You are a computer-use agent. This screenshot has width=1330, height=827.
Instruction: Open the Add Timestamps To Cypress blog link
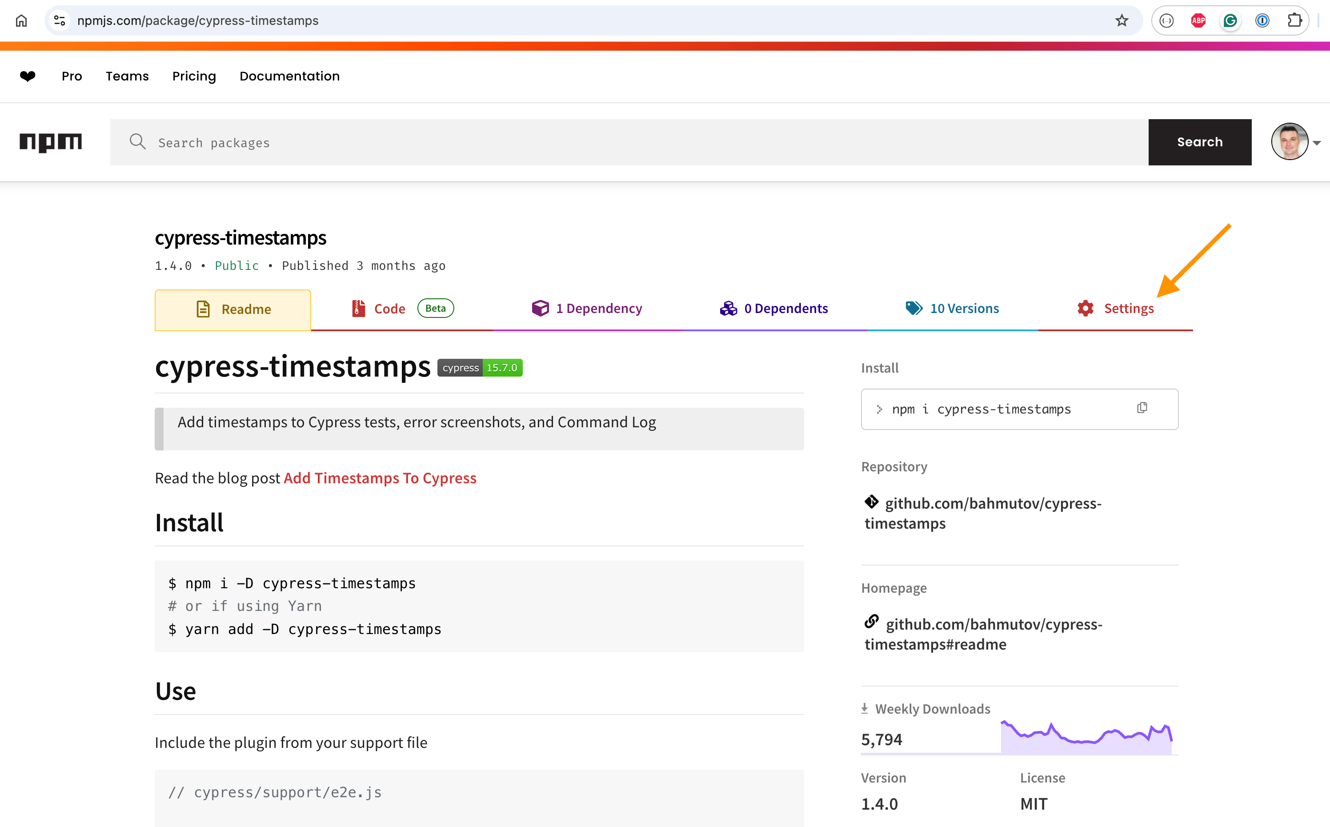380,478
